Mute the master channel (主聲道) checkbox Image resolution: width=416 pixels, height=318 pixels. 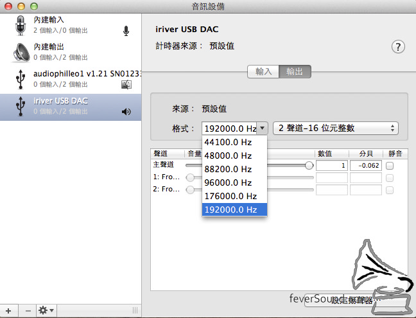point(390,166)
